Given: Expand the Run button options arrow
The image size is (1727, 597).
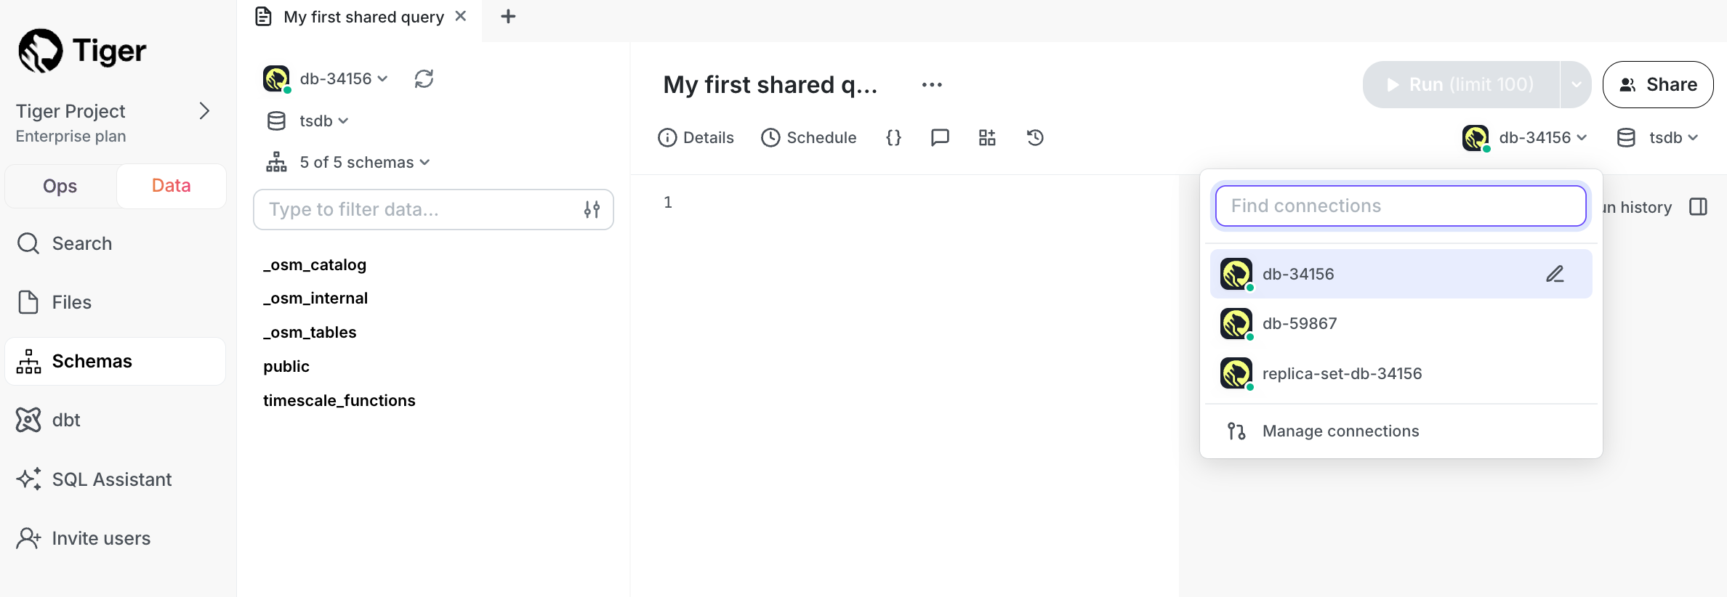Looking at the screenshot, I should coord(1576,84).
